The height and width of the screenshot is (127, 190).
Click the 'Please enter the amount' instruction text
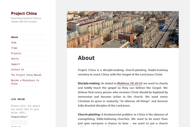[x=26, y=109]
